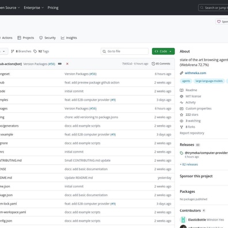The width and height of the screenshot is (228, 228).
Task: Open the 222 stars link
Action: pos(192,115)
